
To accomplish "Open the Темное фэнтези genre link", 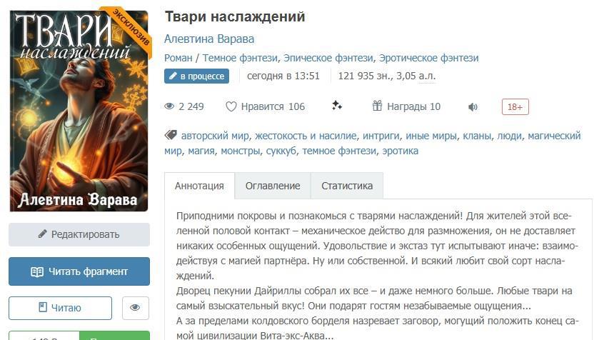I will click(240, 58).
